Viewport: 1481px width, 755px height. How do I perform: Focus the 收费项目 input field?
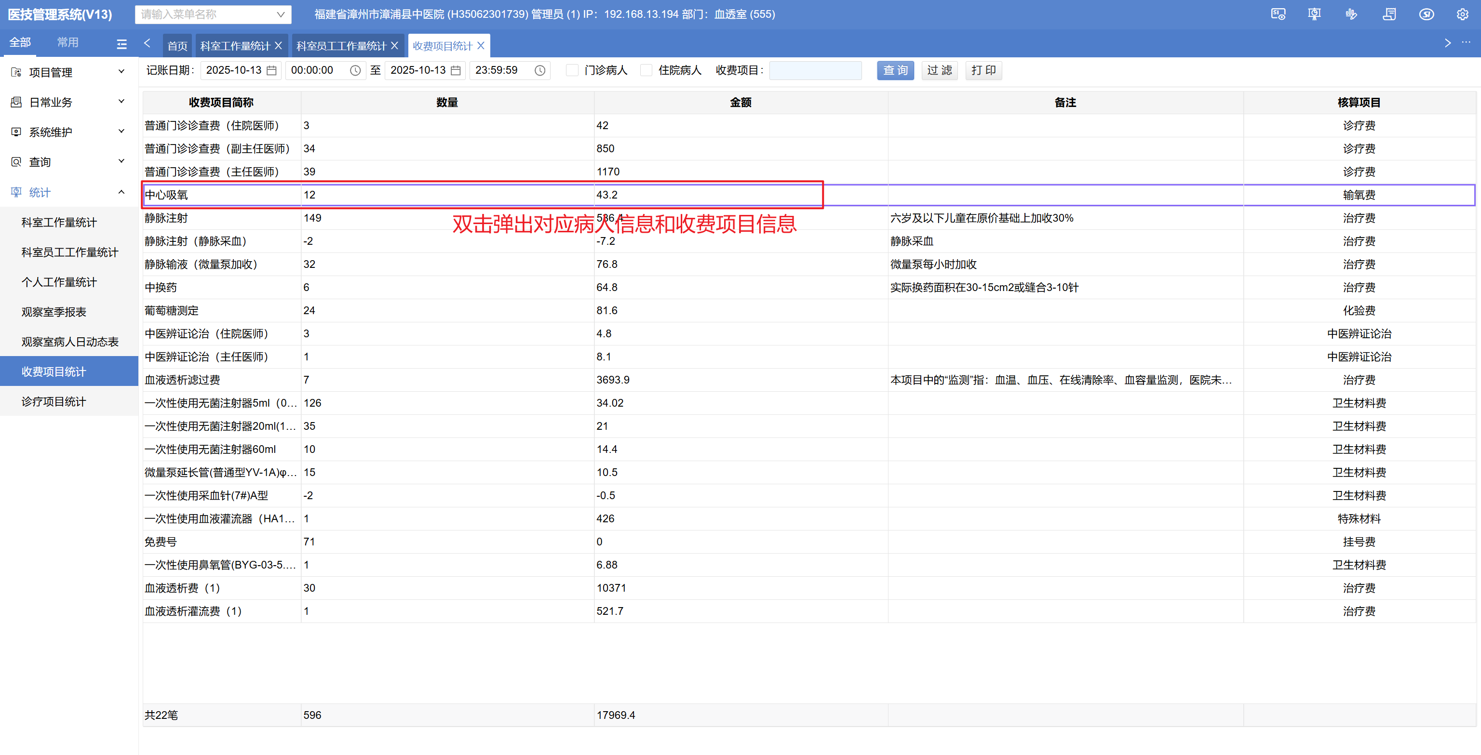(x=815, y=70)
